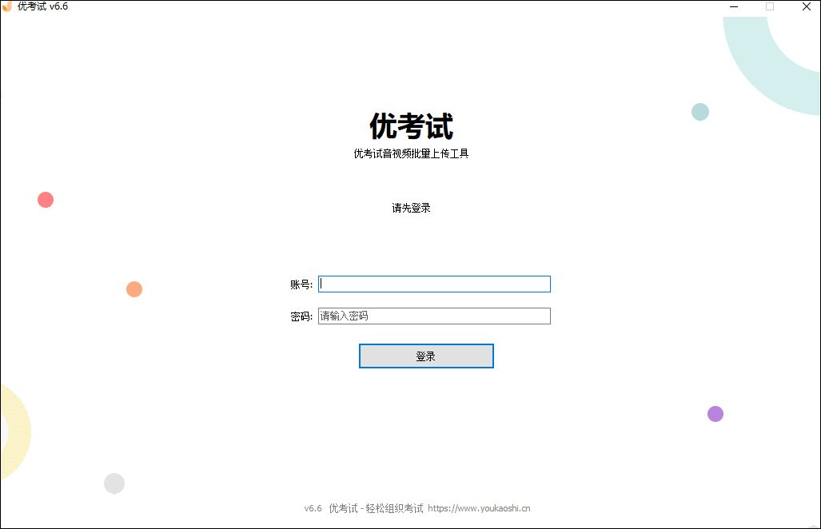Click the orange circle decoration on left side
Image resolution: width=821 pixels, height=529 pixels.
[134, 288]
